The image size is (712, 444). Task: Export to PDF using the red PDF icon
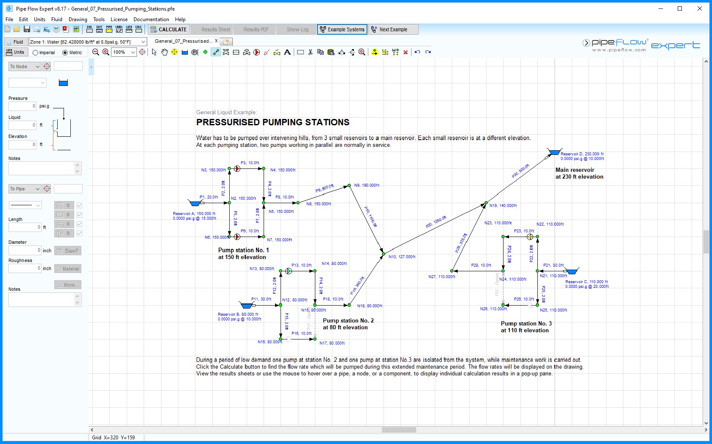click(66, 29)
